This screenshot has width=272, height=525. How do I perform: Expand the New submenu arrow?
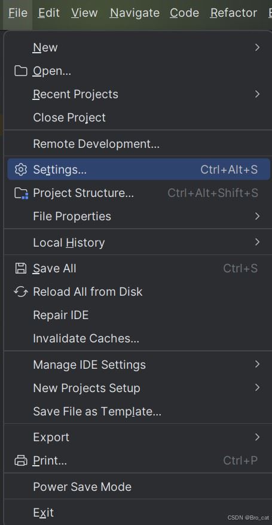257,47
